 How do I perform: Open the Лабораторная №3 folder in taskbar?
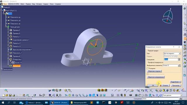pyautogui.click(x=79, y=102)
